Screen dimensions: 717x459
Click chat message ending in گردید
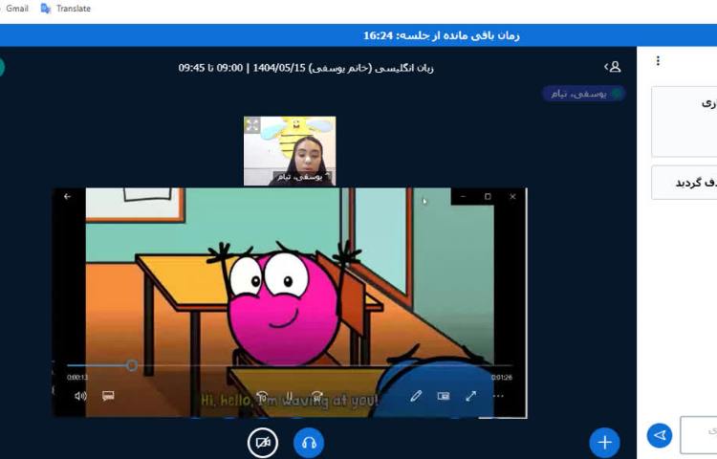[x=684, y=183]
